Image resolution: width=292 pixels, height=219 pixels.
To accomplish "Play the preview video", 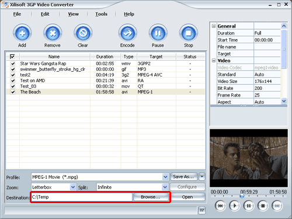I will pos(234,206).
